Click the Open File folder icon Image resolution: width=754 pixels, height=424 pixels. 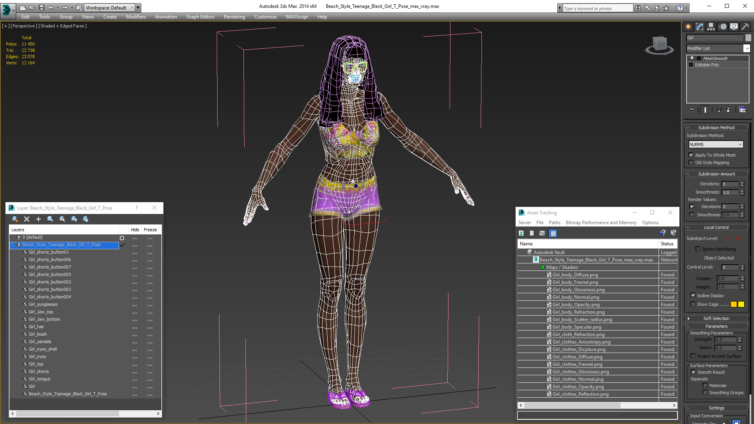point(32,7)
